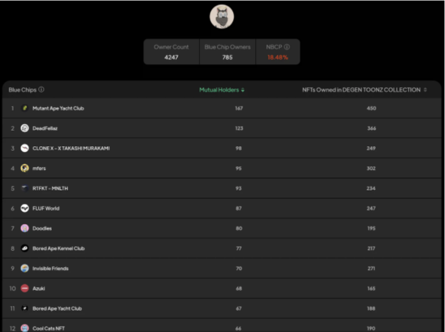The height and width of the screenshot is (332, 445).
Task: Open the Bored Ape Kennel Club row
Action: point(222,248)
